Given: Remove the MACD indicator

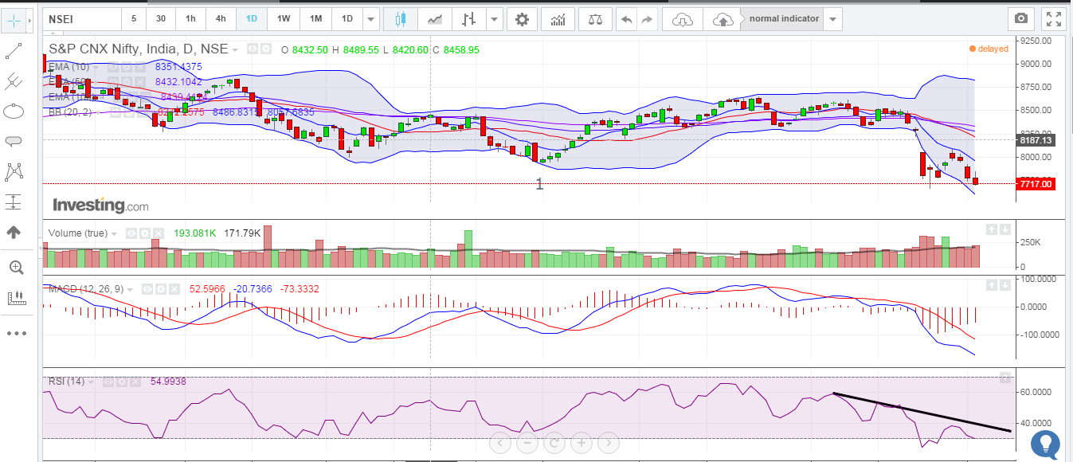Looking at the screenshot, I should coord(174,288).
